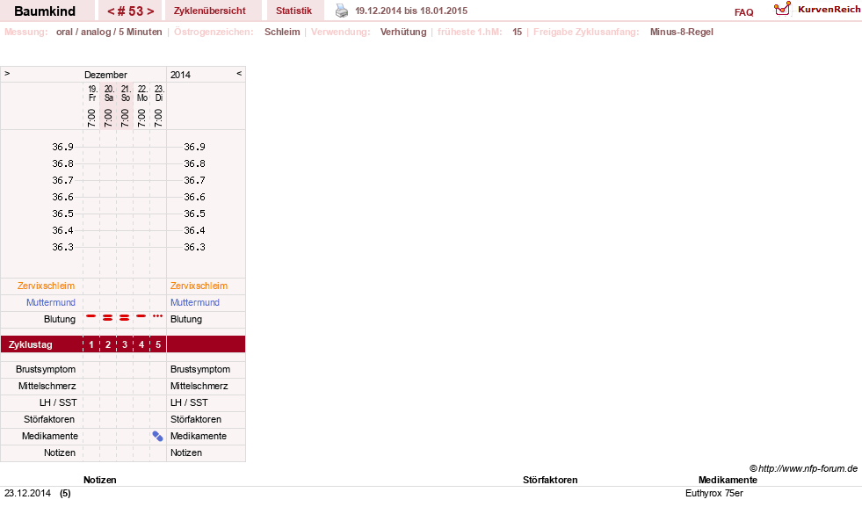This screenshot has width=862, height=514.
Task: Click the Verhütung usage value
Action: click(403, 32)
